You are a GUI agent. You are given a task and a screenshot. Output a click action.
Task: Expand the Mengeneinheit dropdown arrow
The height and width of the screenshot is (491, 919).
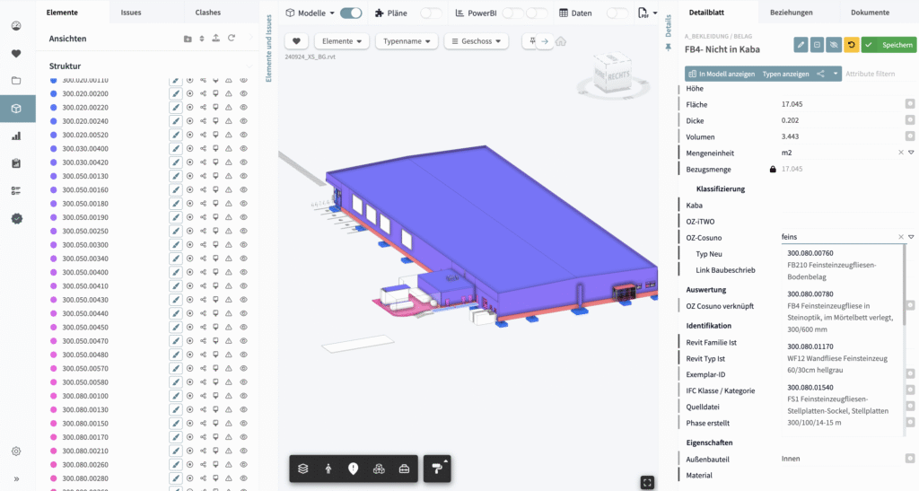tap(910, 153)
